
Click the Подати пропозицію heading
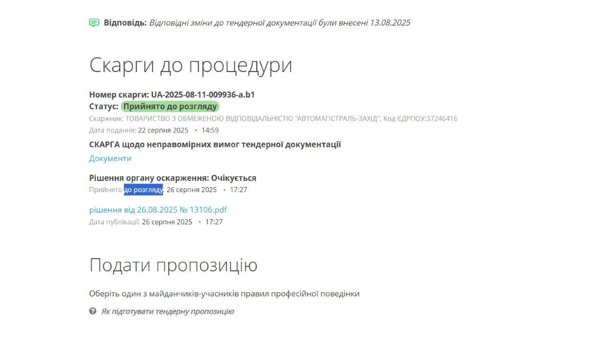(173, 265)
